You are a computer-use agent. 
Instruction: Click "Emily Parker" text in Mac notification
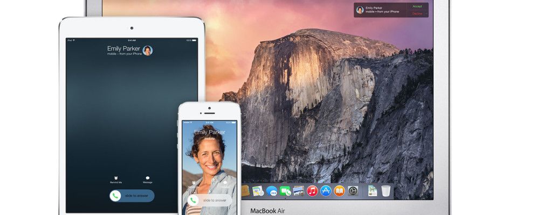coord(374,8)
